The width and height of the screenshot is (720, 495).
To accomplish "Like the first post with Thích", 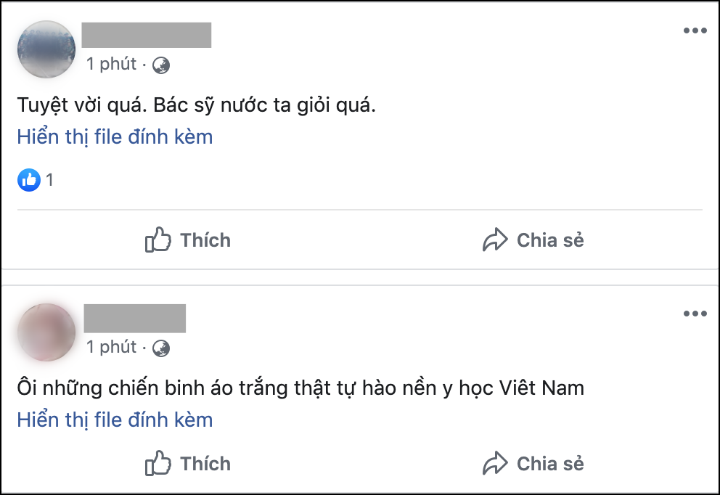I will point(188,240).
